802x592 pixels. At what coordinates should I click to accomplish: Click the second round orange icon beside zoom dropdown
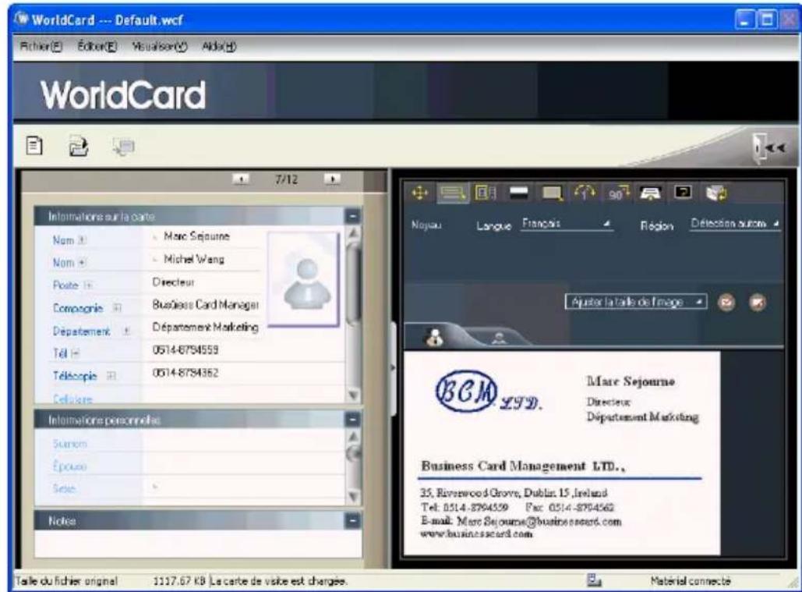[x=758, y=303]
